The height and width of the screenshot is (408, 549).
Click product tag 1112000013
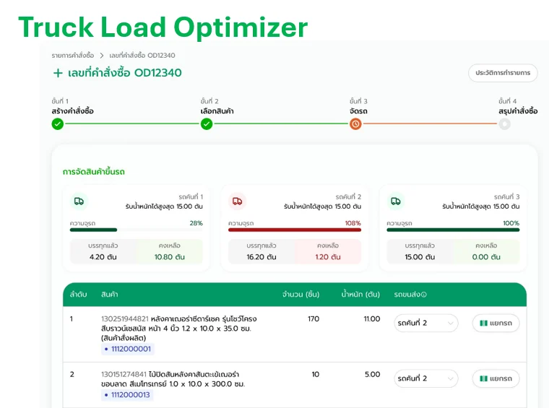(127, 395)
